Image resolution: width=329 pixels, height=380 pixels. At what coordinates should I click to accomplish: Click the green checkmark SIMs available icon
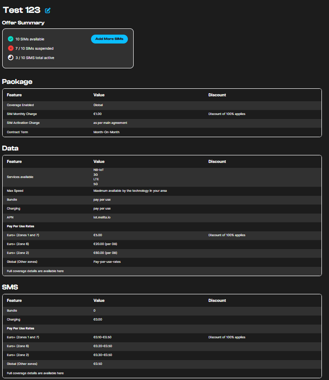pyautogui.click(x=11, y=39)
